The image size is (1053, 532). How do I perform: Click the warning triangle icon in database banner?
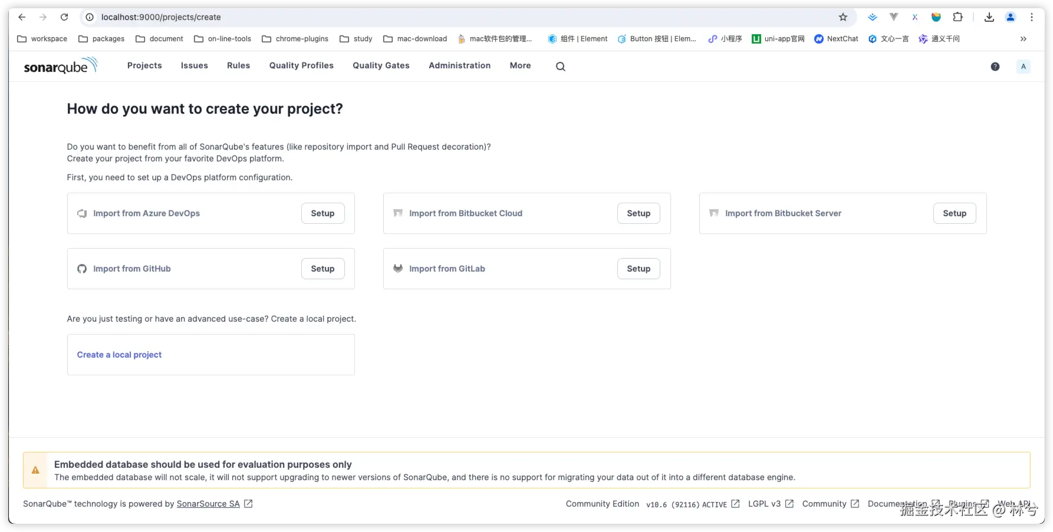tap(35, 470)
